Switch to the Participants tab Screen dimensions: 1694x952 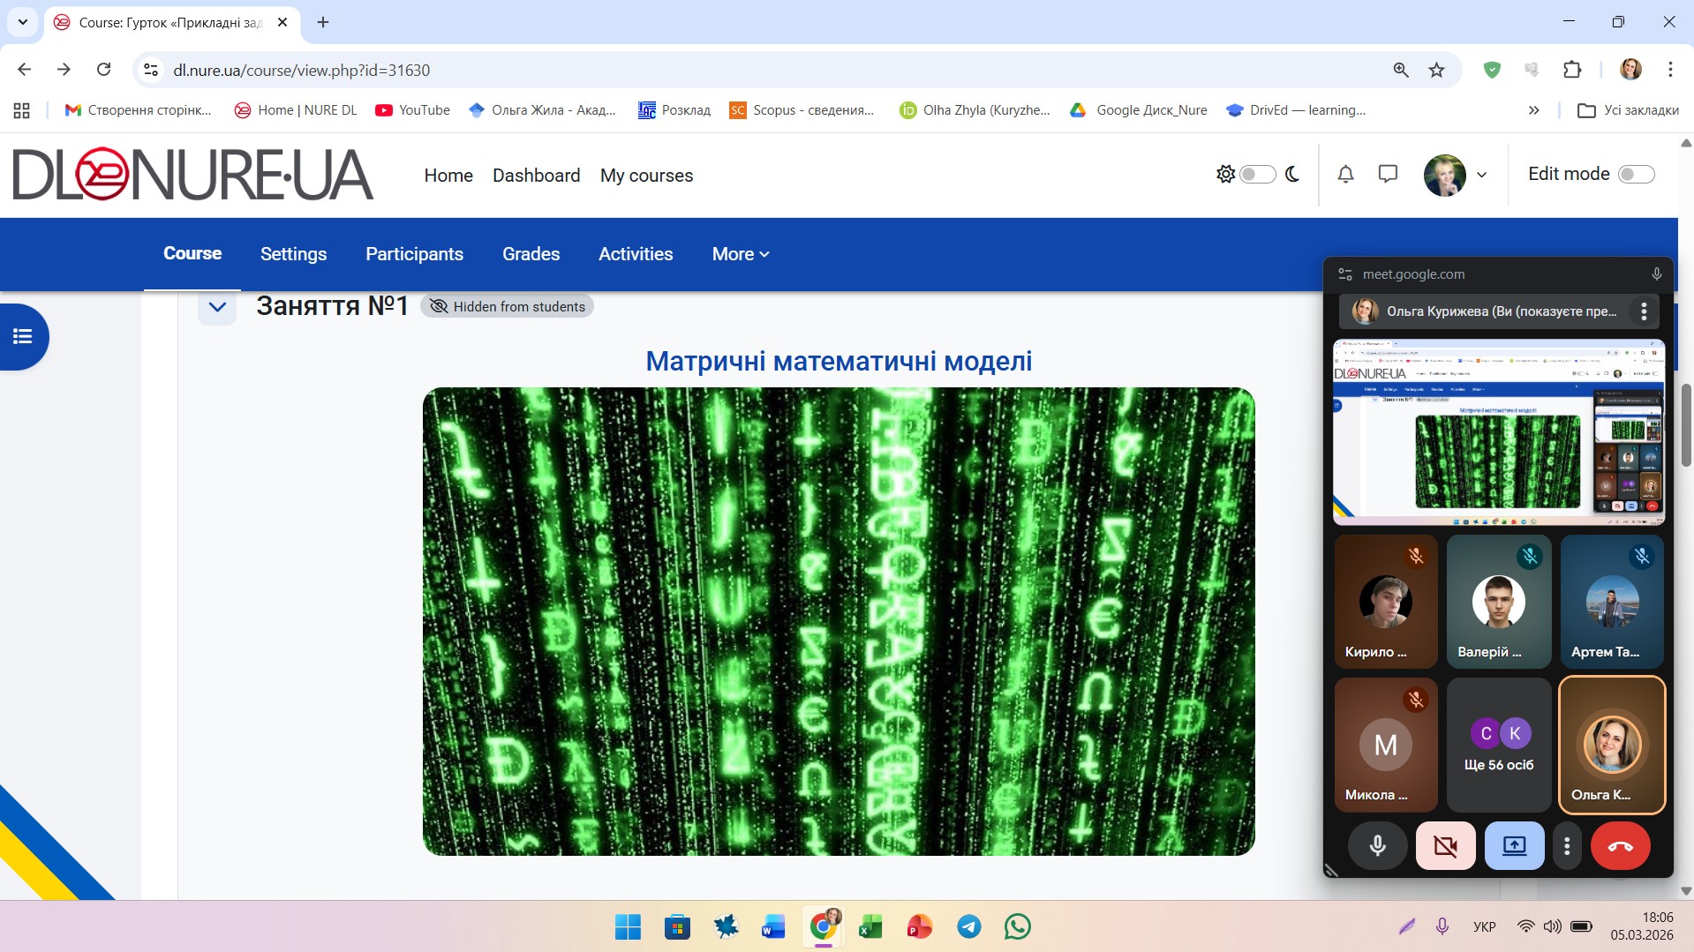click(x=414, y=254)
